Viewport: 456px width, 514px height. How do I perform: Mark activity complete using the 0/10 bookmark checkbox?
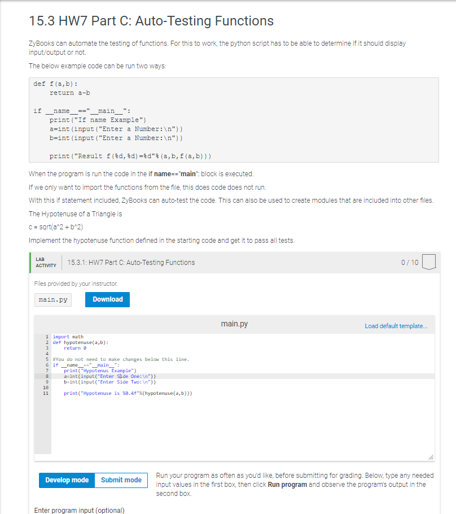[429, 262]
